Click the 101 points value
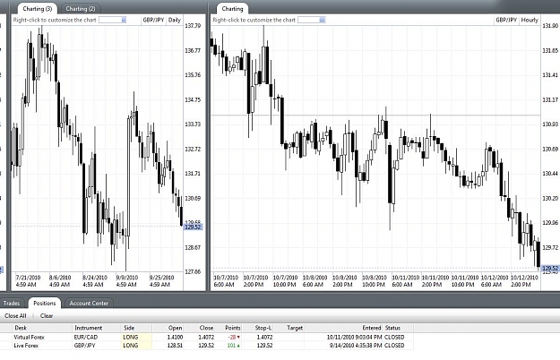This screenshot has height=360, width=560. coord(233,346)
